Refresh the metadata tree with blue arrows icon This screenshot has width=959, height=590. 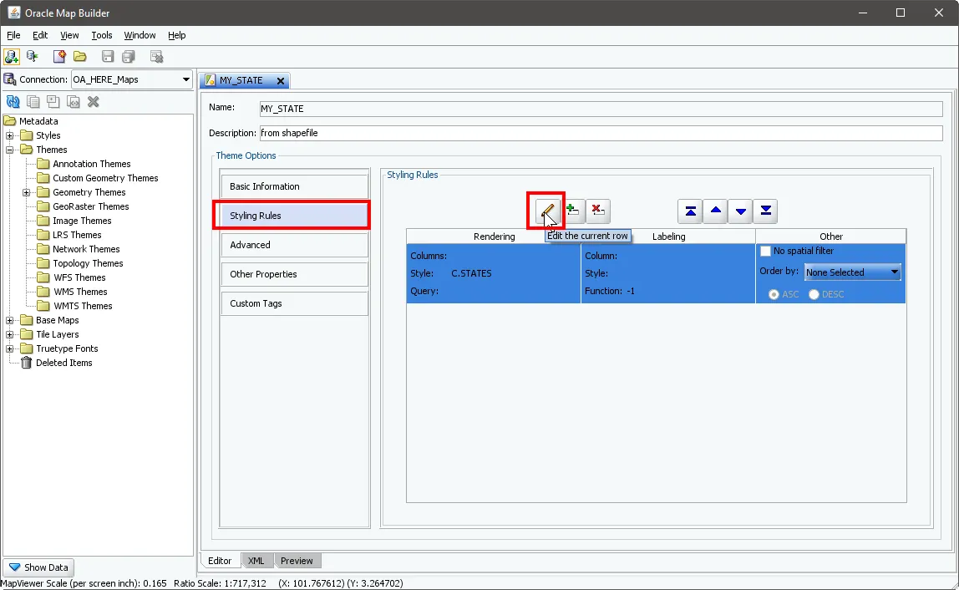[x=13, y=102]
